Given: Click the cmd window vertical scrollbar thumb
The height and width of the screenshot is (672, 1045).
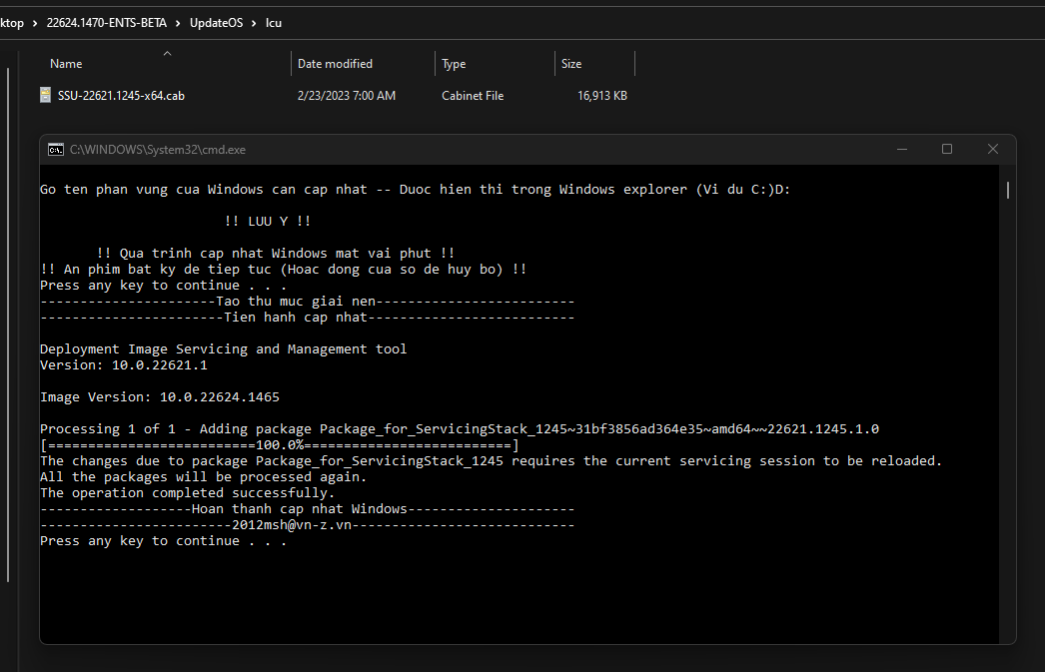Looking at the screenshot, I should [1007, 190].
